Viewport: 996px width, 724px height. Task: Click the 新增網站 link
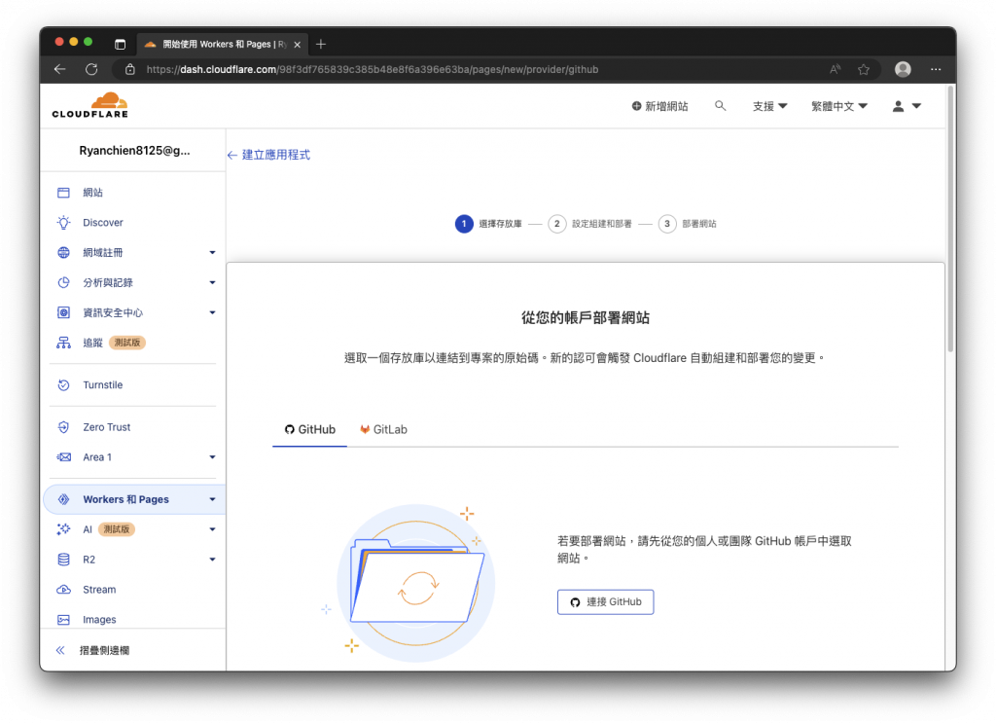(x=660, y=106)
